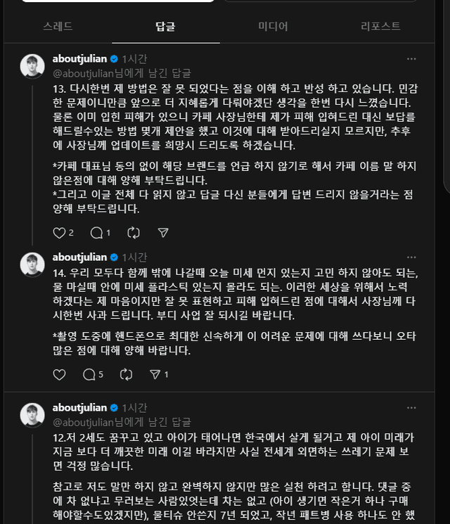Switch to the 스레드 tab
The height and width of the screenshot is (524, 450).
pyautogui.click(x=58, y=27)
